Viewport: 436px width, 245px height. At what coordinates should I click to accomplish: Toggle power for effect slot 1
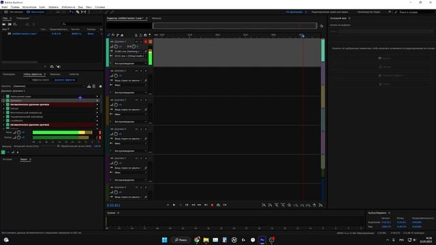click(x=7, y=97)
